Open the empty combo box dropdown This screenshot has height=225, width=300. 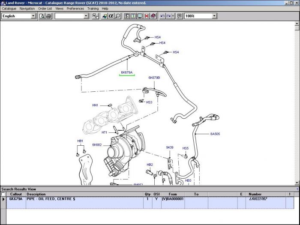tap(86, 16)
